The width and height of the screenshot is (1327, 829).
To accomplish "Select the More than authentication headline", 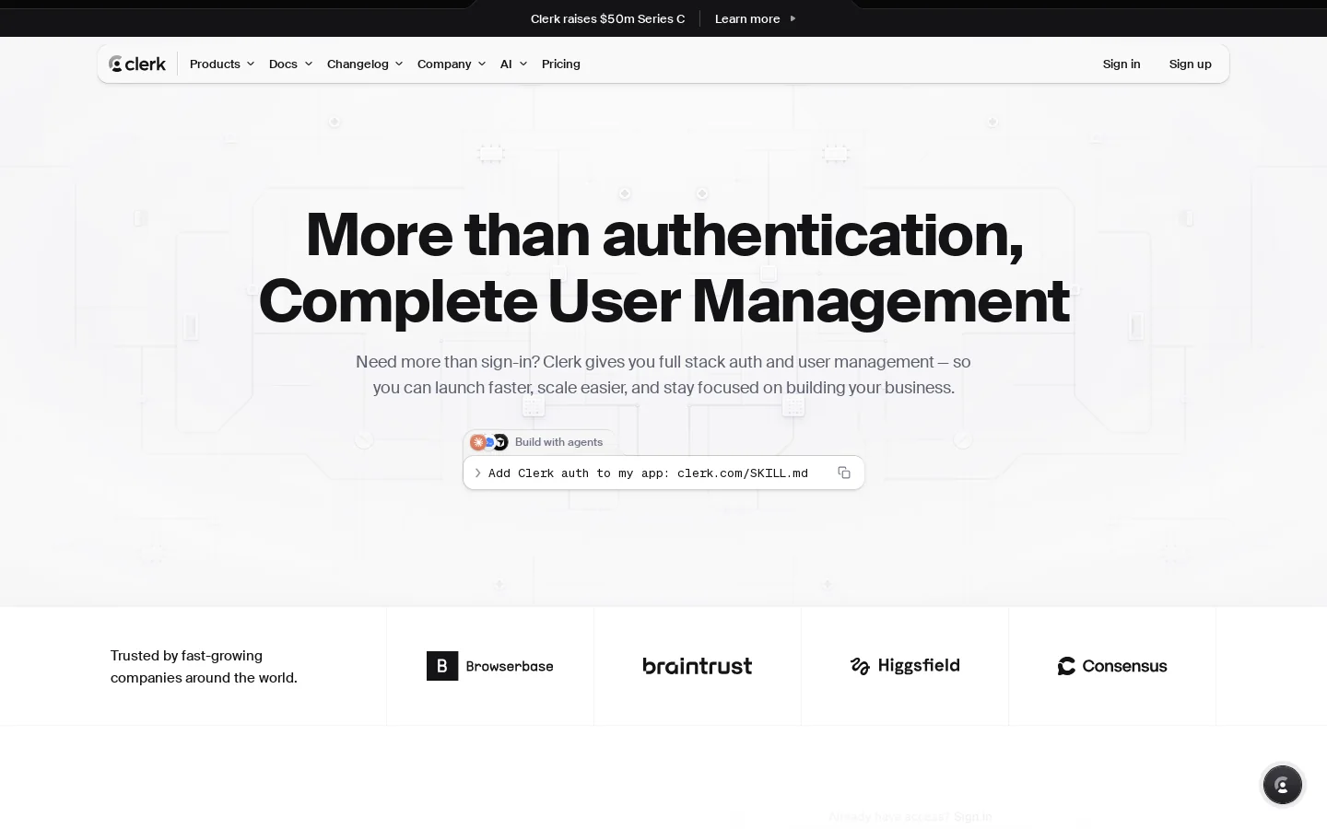I will tap(663, 267).
